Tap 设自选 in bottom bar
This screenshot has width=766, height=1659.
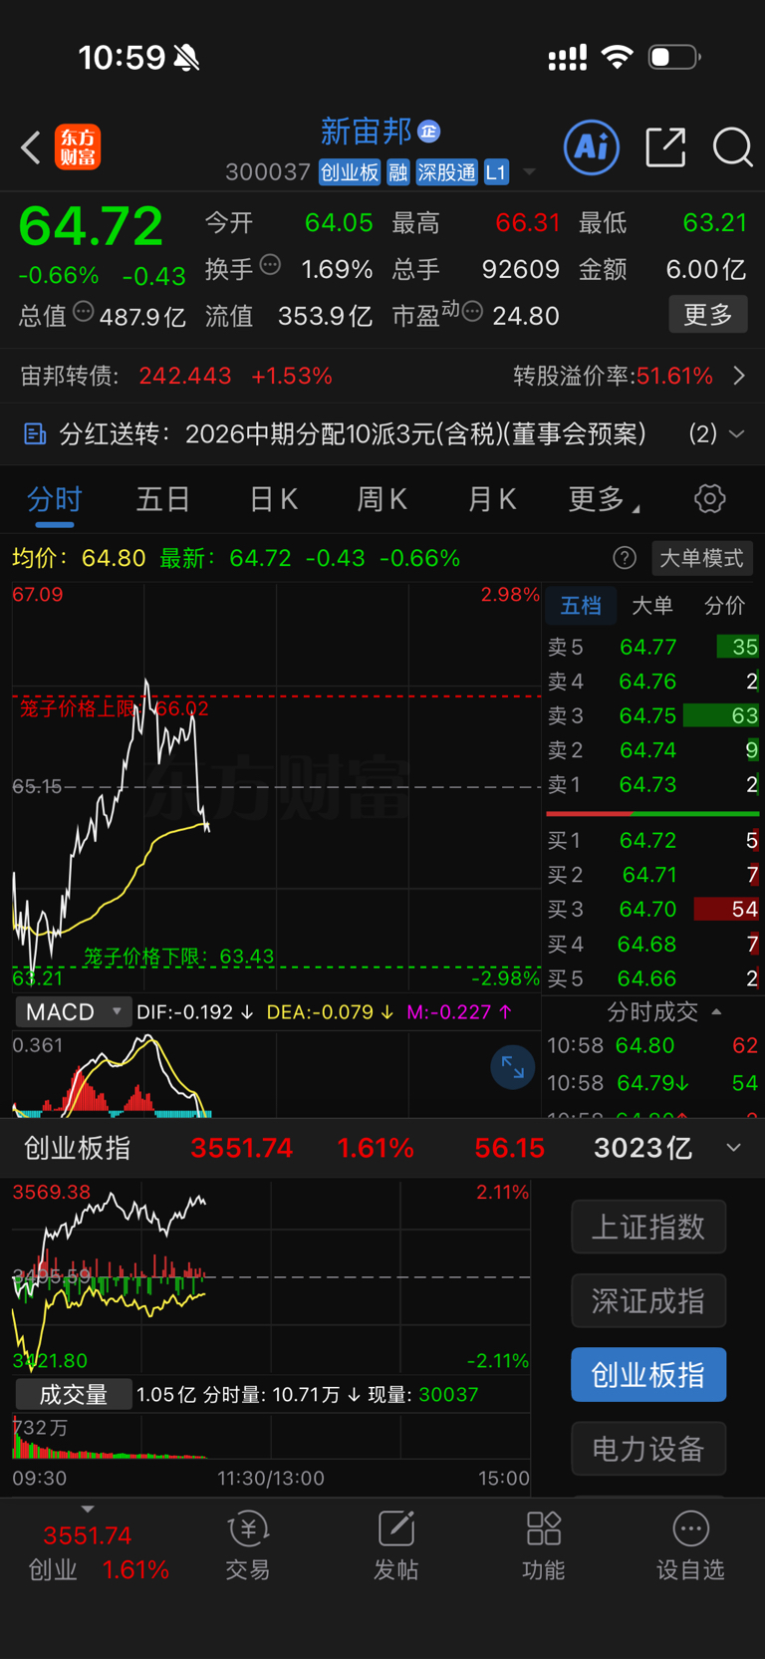(690, 1545)
